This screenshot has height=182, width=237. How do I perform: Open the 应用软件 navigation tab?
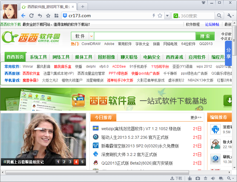197,57
